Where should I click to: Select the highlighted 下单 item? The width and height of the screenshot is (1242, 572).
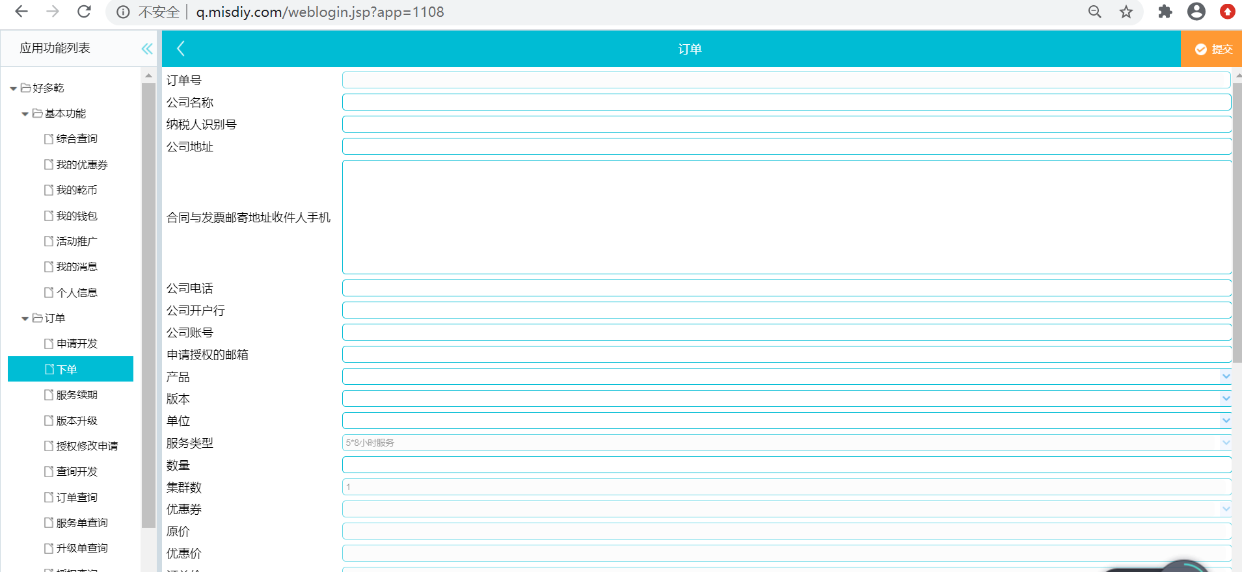coord(70,369)
